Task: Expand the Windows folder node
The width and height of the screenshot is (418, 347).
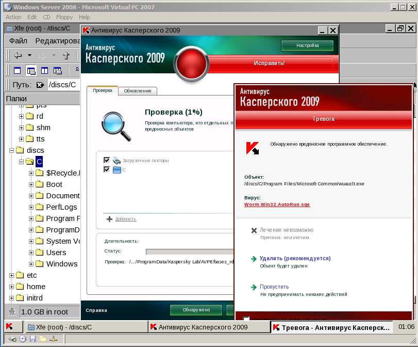Action: point(31,264)
